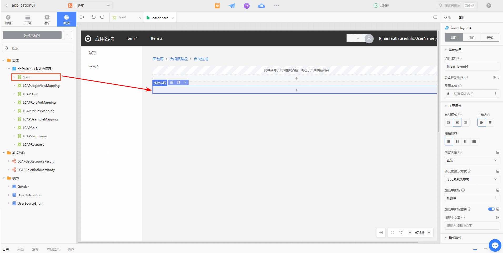The height and width of the screenshot is (253, 503).
Task: Collapse the 实体 folder
Action: (x=4, y=60)
